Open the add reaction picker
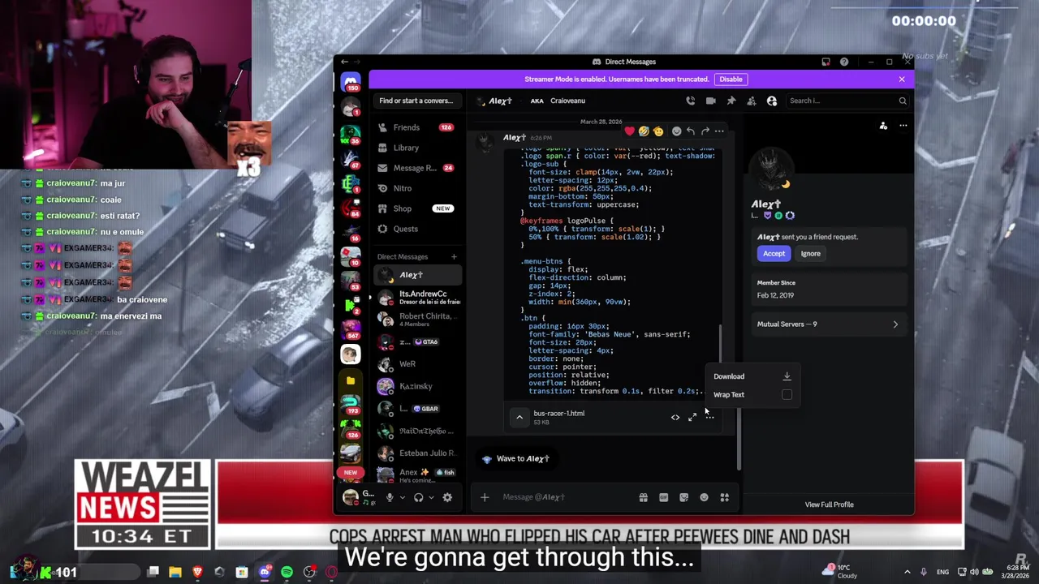Viewport: 1039px width, 584px height. coord(676,131)
